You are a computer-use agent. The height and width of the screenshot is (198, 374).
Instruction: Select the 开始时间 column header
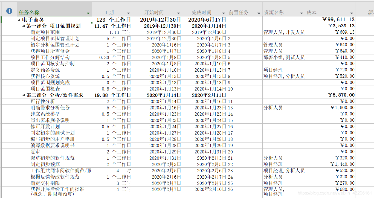[x=157, y=9]
